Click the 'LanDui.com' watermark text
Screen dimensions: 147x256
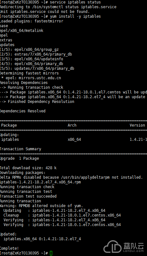click(x=133, y=251)
